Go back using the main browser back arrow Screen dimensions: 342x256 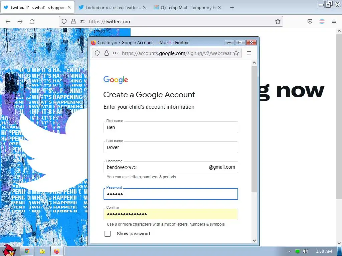coord(8,22)
